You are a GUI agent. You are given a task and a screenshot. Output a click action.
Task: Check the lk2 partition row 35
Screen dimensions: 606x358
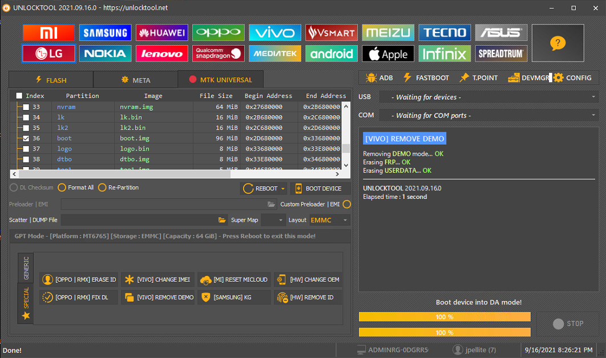[26, 128]
